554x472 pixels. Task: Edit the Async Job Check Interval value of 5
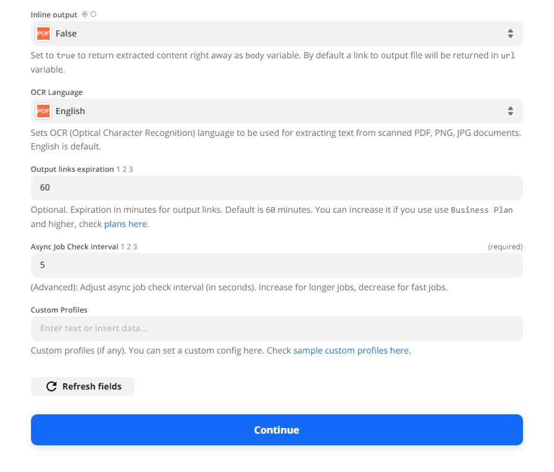tap(276, 265)
